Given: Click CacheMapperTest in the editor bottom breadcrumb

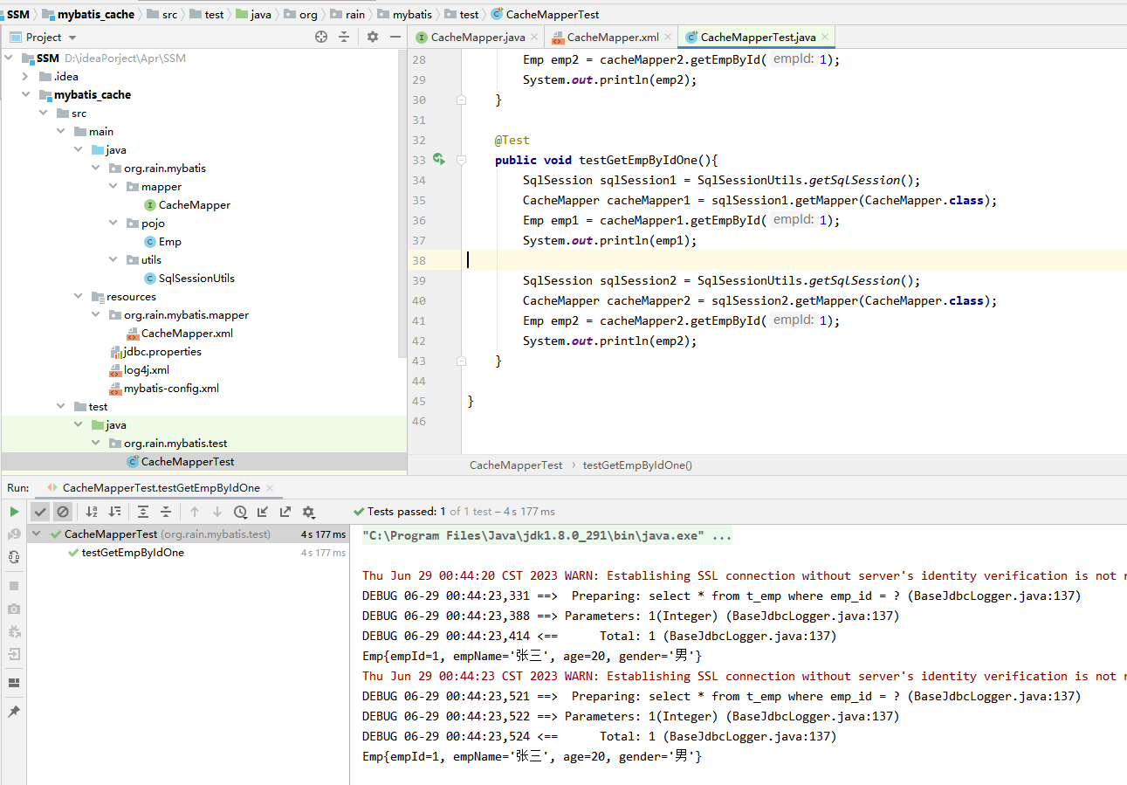Looking at the screenshot, I should (516, 465).
